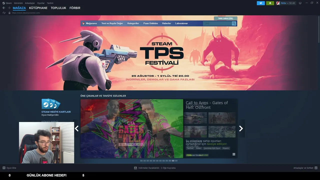Open Puan Dükkânı in store navigation
The width and height of the screenshot is (320, 180).
[150, 23]
